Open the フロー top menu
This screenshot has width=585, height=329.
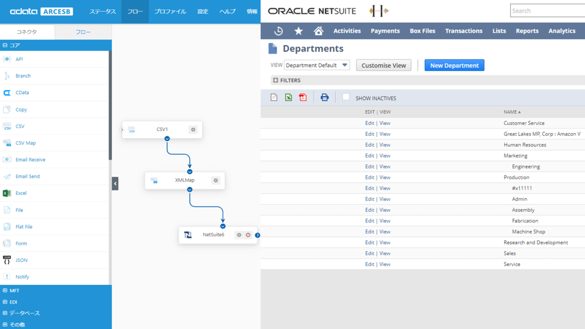pyautogui.click(x=135, y=12)
